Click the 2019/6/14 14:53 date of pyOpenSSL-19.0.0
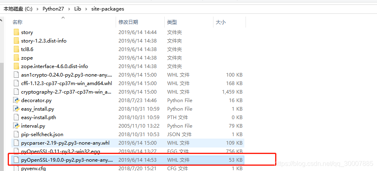The height and width of the screenshot is (171, 377). pos(138,160)
